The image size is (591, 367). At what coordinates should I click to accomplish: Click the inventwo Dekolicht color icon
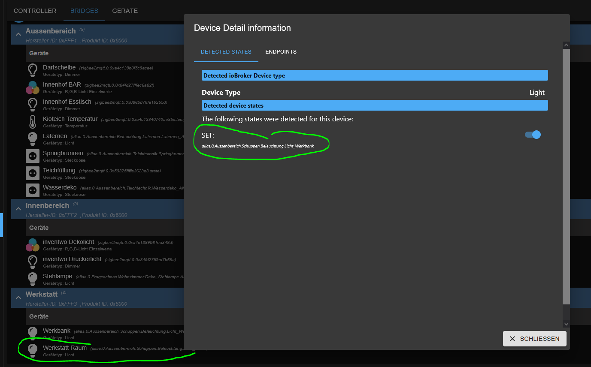tap(33, 245)
